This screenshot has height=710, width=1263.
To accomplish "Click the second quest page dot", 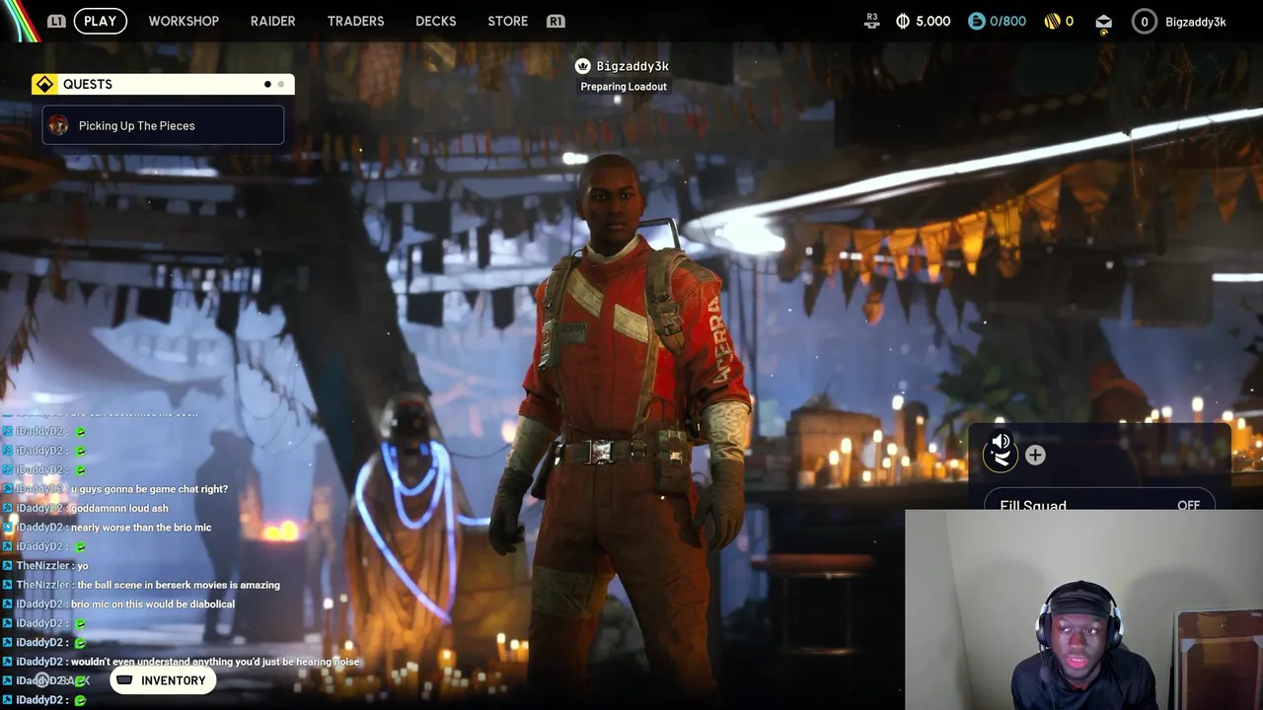I will pyautogui.click(x=280, y=85).
